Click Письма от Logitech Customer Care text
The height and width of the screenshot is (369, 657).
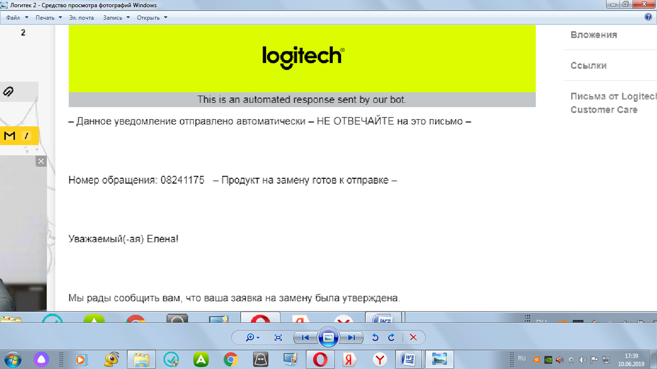(x=613, y=103)
